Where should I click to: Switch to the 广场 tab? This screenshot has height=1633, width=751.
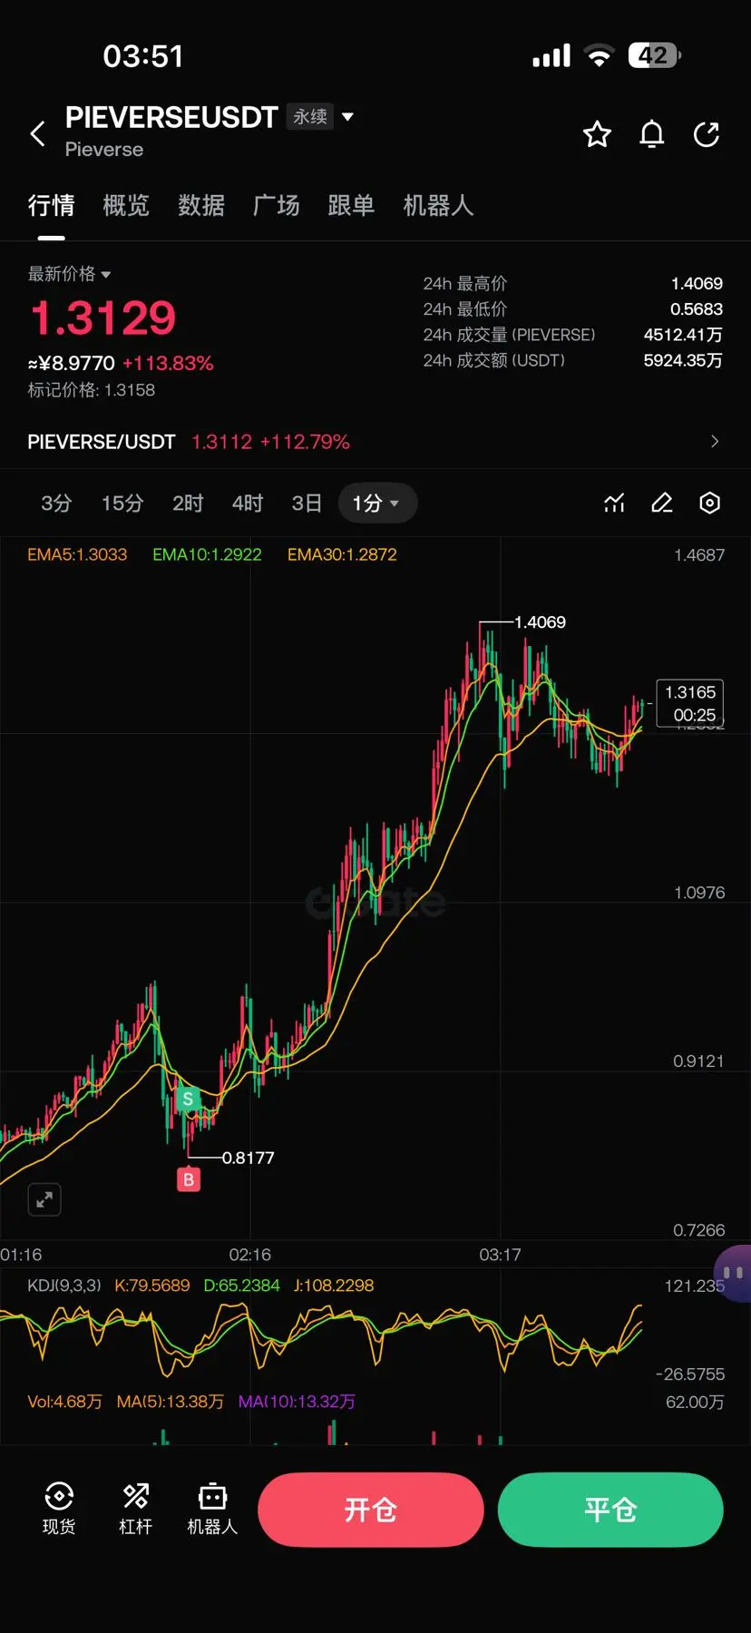277,206
